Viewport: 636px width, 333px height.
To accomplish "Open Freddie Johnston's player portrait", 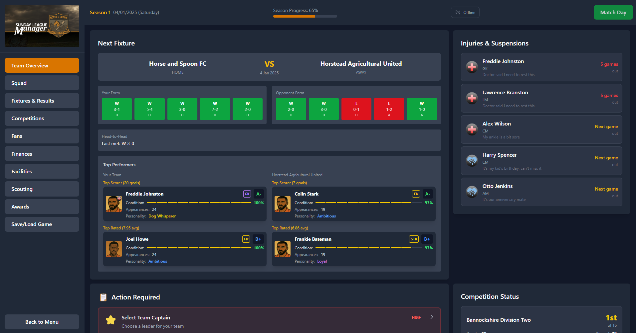I will pyautogui.click(x=114, y=204).
